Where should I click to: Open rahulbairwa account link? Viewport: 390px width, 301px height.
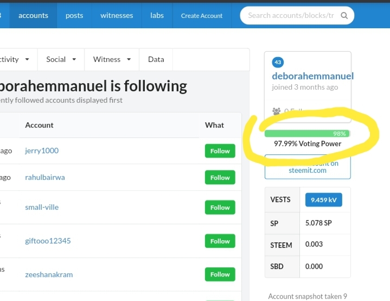pos(45,177)
